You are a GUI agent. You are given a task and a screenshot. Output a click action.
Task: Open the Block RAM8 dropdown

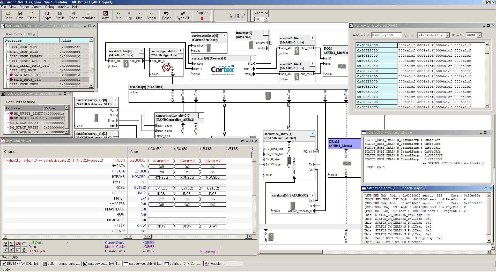(x=479, y=35)
